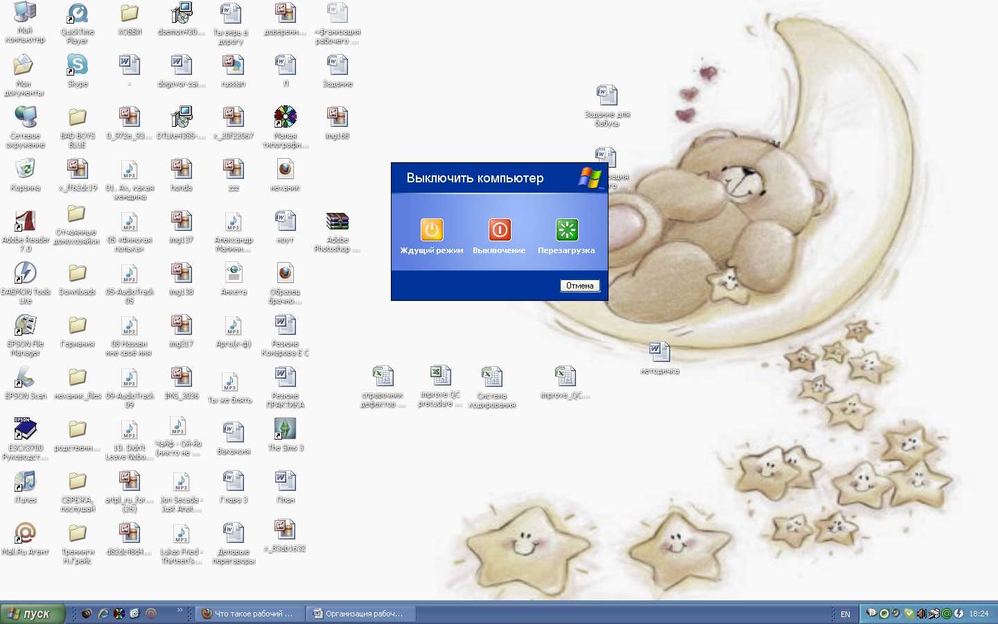Select the Adobe Photoshop shortcut
Screen dimensions: 998x624
(x=338, y=231)
